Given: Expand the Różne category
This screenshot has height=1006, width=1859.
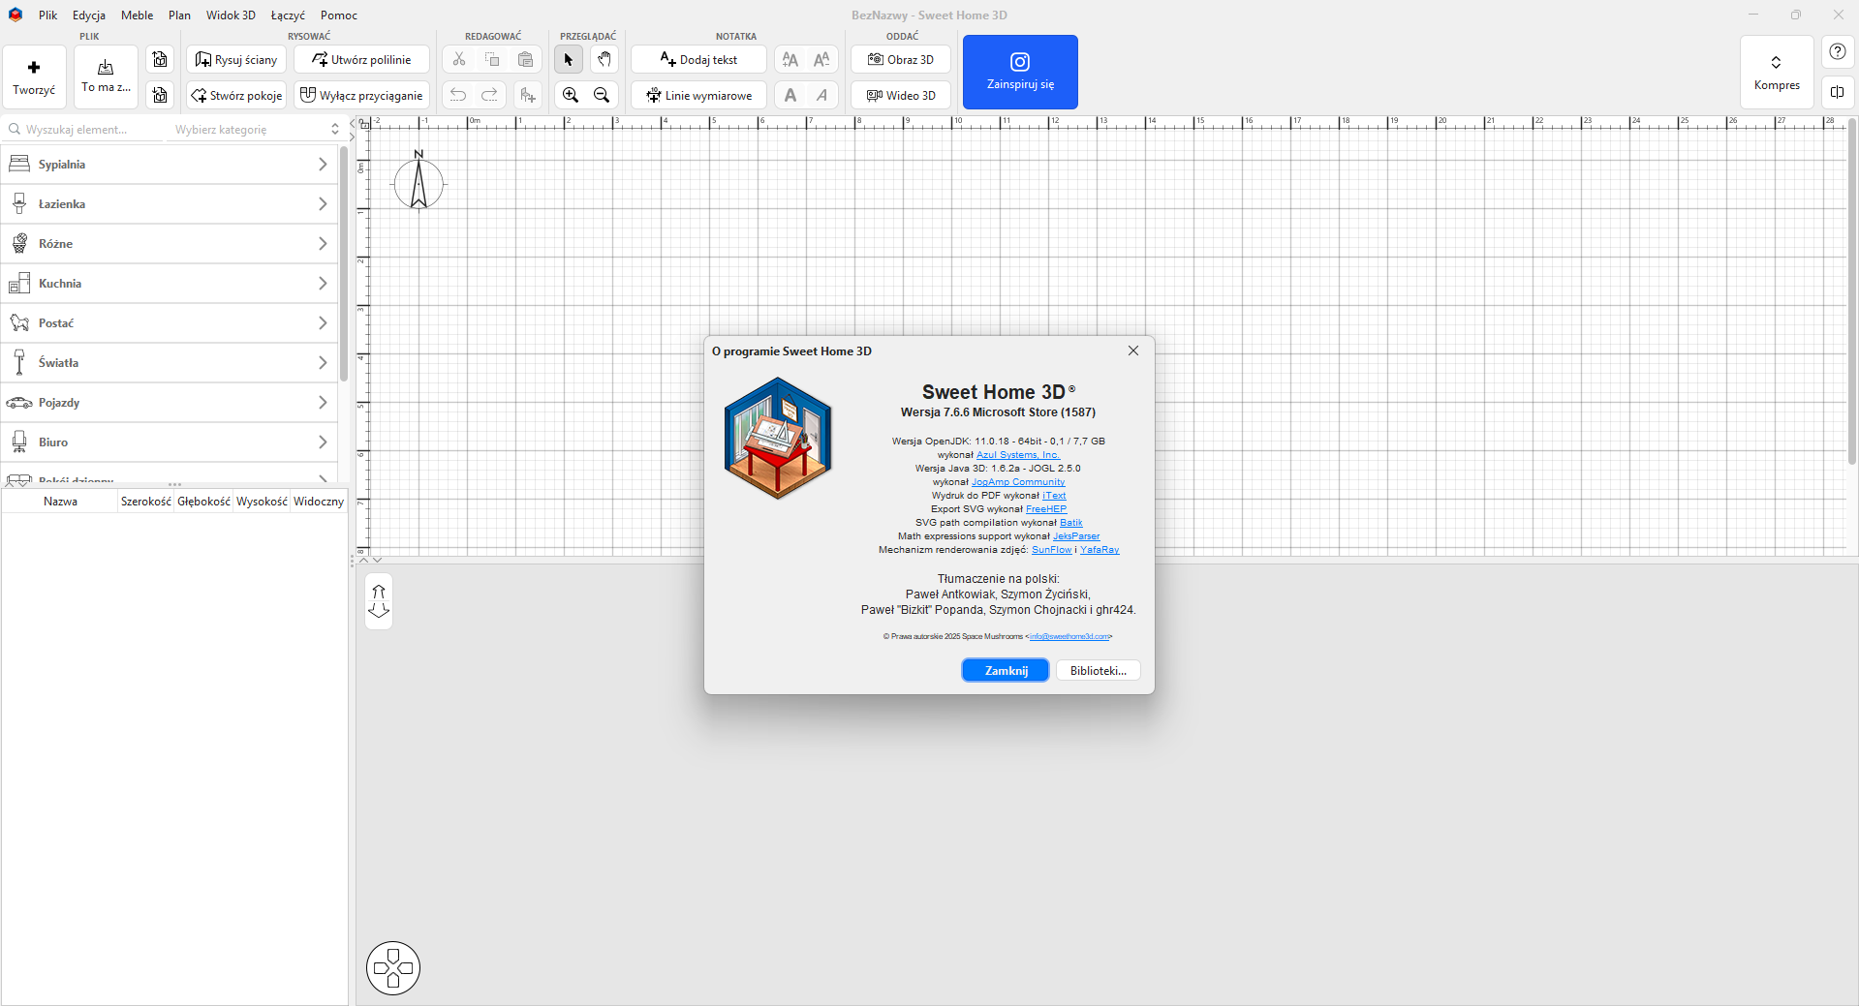Looking at the screenshot, I should (x=170, y=244).
